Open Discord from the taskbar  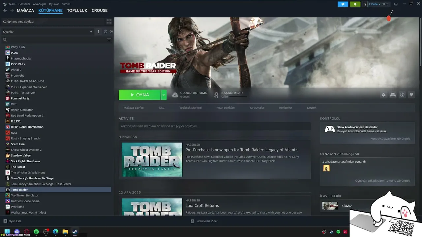[x=17, y=232]
